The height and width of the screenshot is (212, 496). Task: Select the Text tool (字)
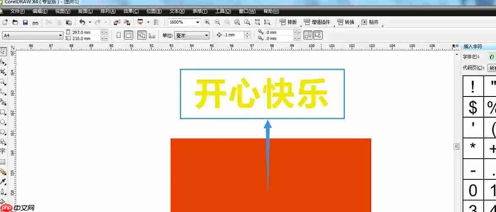3,151
